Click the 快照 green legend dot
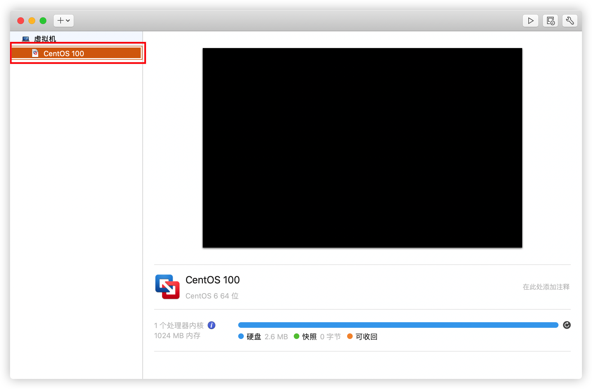This screenshot has width=592, height=389. click(x=297, y=336)
